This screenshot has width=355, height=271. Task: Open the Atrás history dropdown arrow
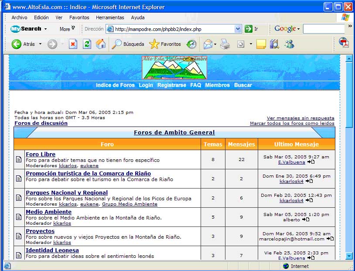pos(41,44)
